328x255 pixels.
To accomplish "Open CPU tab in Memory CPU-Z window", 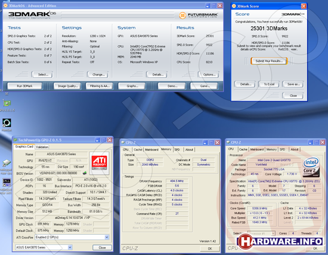I will point(126,150).
